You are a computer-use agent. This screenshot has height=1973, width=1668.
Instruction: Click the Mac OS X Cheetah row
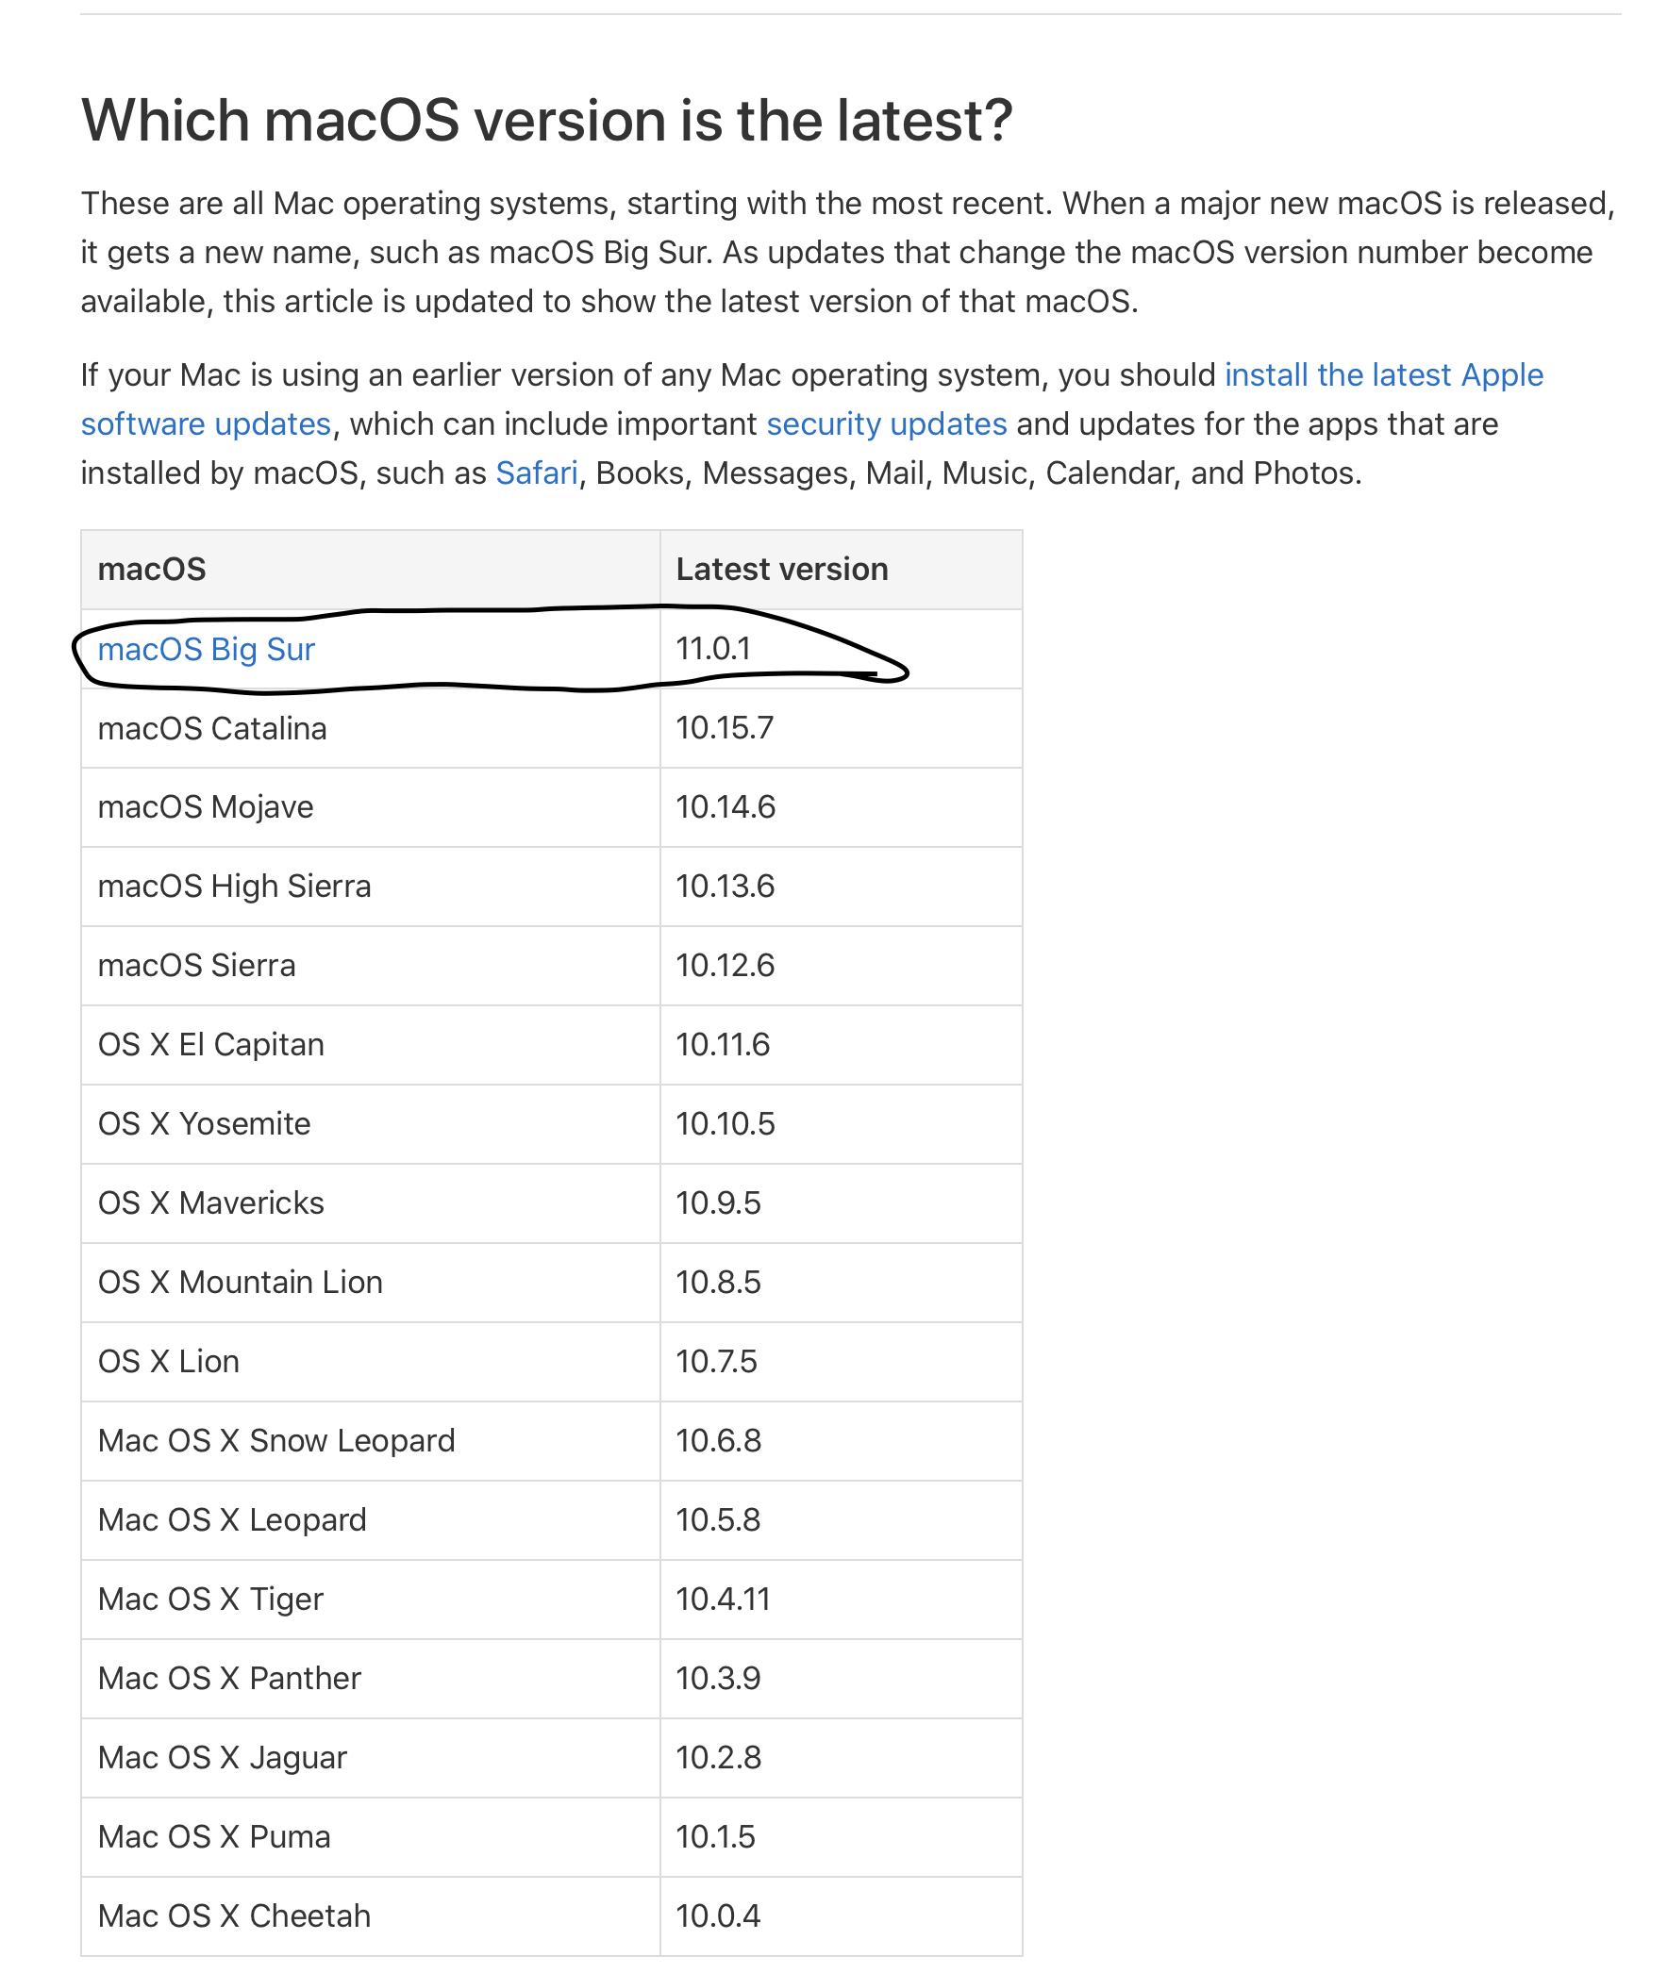[x=551, y=1915]
